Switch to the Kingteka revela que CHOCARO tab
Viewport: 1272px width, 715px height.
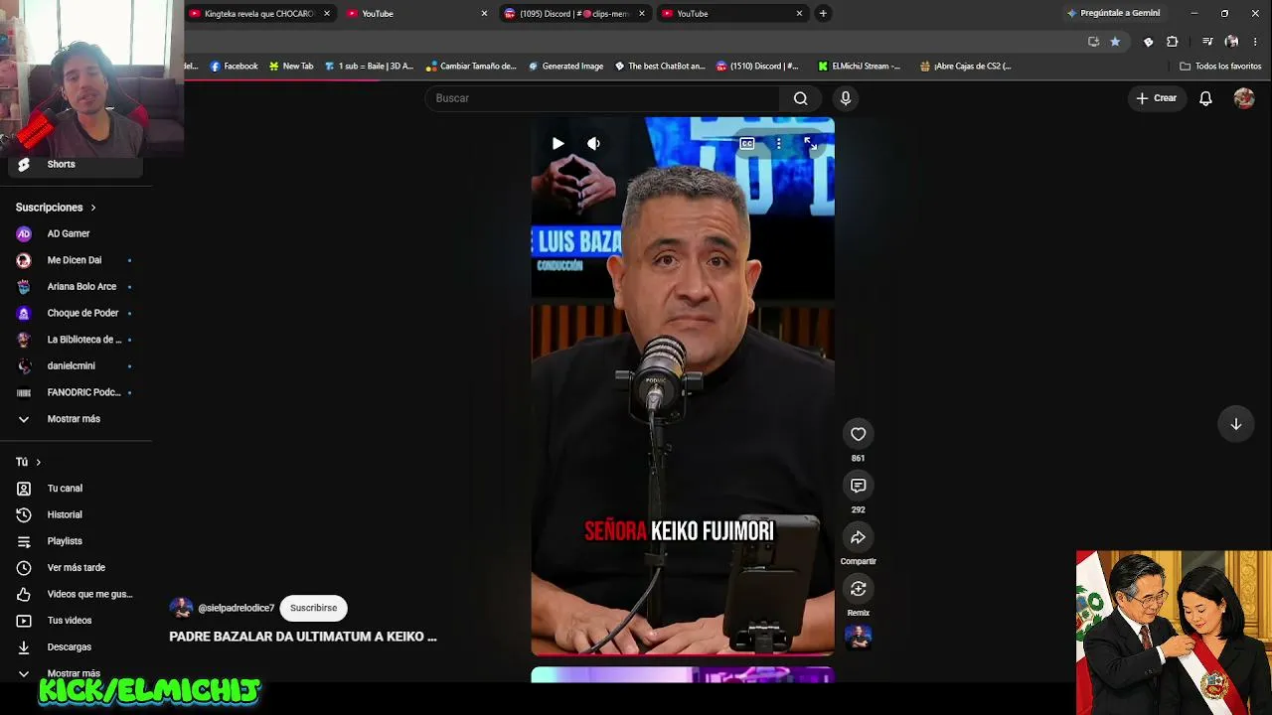tap(258, 14)
